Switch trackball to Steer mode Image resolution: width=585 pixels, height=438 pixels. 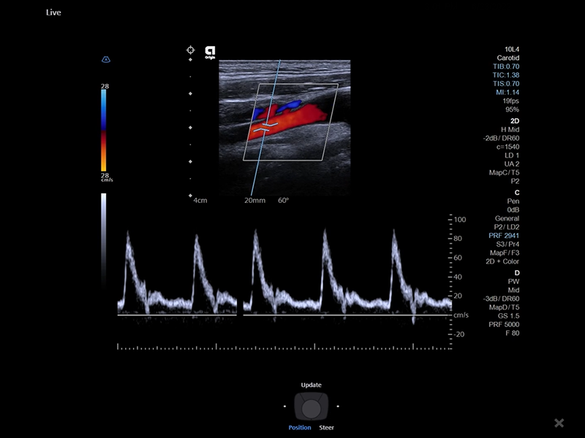(x=327, y=428)
